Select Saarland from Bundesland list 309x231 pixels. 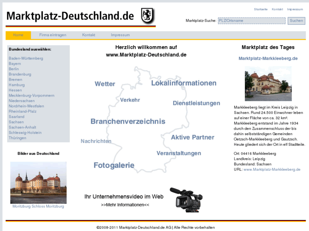pyautogui.click(x=17, y=117)
